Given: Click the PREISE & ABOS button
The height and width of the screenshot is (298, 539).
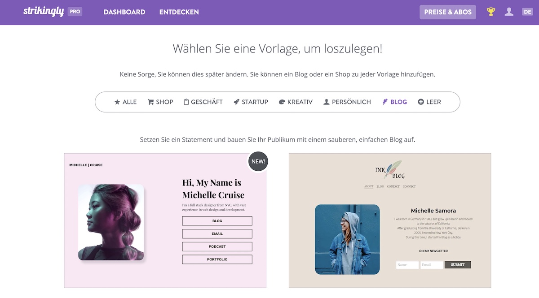Looking at the screenshot, I should (x=448, y=12).
